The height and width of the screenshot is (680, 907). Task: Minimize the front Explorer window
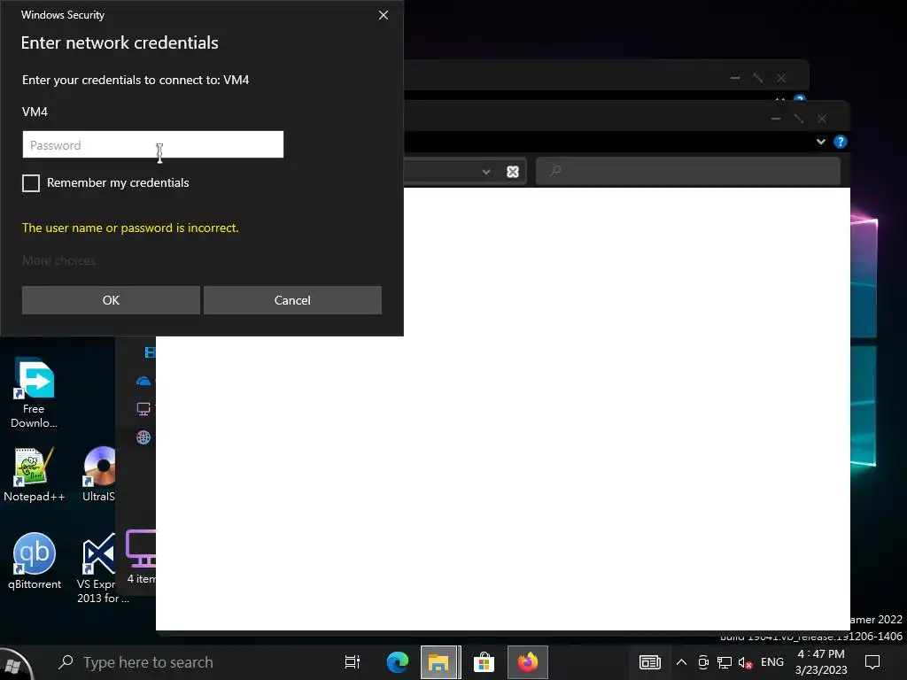click(776, 119)
